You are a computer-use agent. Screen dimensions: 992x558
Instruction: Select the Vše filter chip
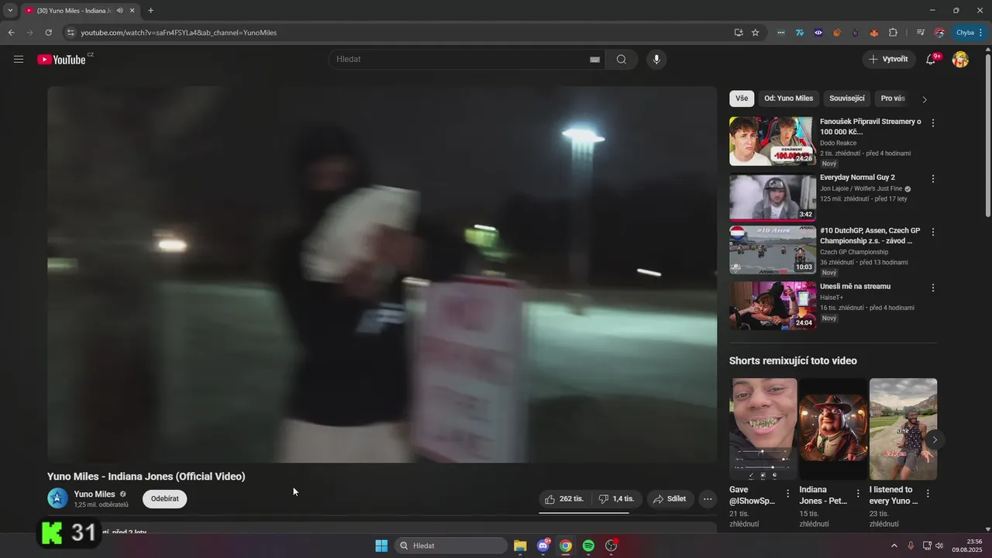[x=742, y=98]
